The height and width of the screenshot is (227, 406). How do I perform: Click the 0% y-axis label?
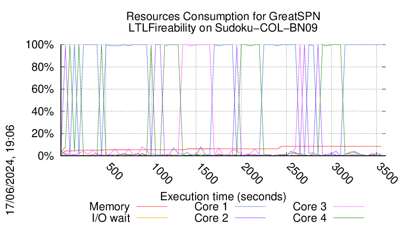(45, 156)
